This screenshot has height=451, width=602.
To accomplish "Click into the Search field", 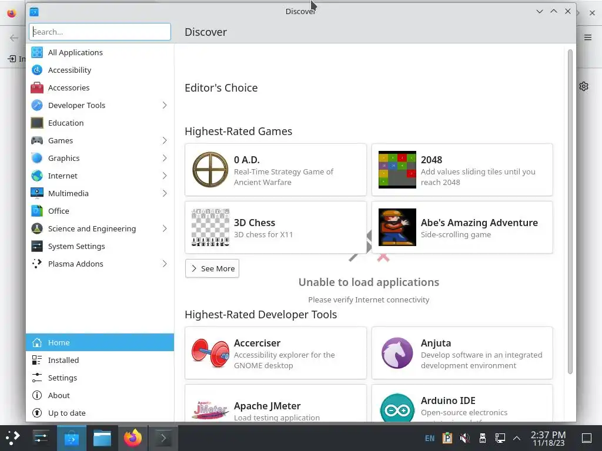I will [100, 32].
